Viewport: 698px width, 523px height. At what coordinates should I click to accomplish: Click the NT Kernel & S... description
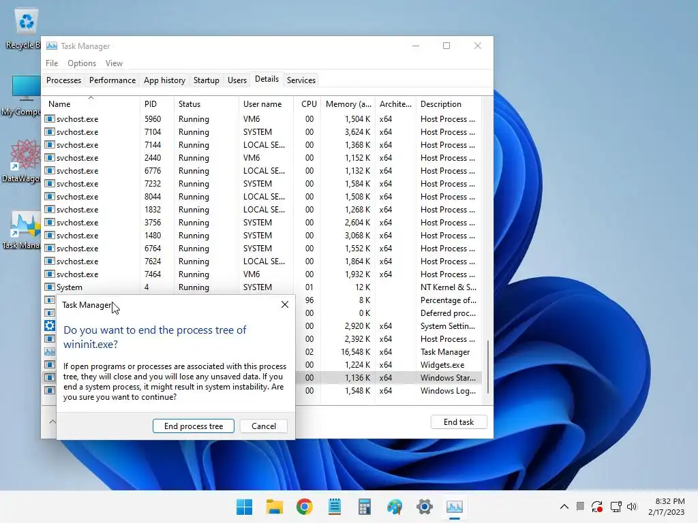coord(449,287)
